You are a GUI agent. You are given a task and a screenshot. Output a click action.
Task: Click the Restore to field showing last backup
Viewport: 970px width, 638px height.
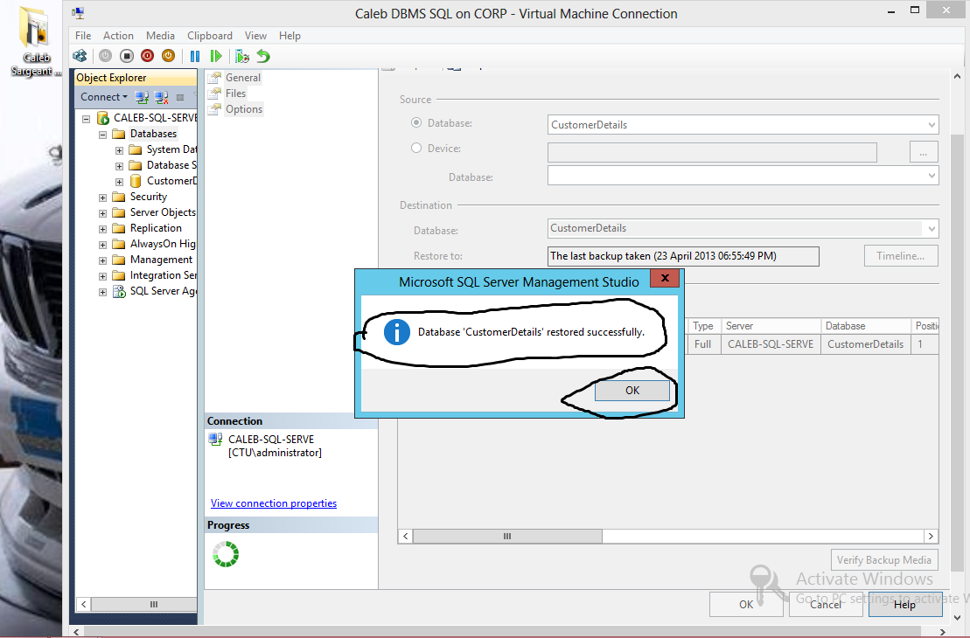tap(683, 256)
